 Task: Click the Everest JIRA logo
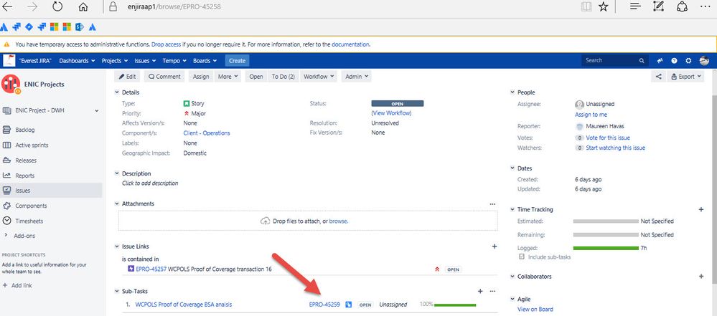click(x=9, y=60)
